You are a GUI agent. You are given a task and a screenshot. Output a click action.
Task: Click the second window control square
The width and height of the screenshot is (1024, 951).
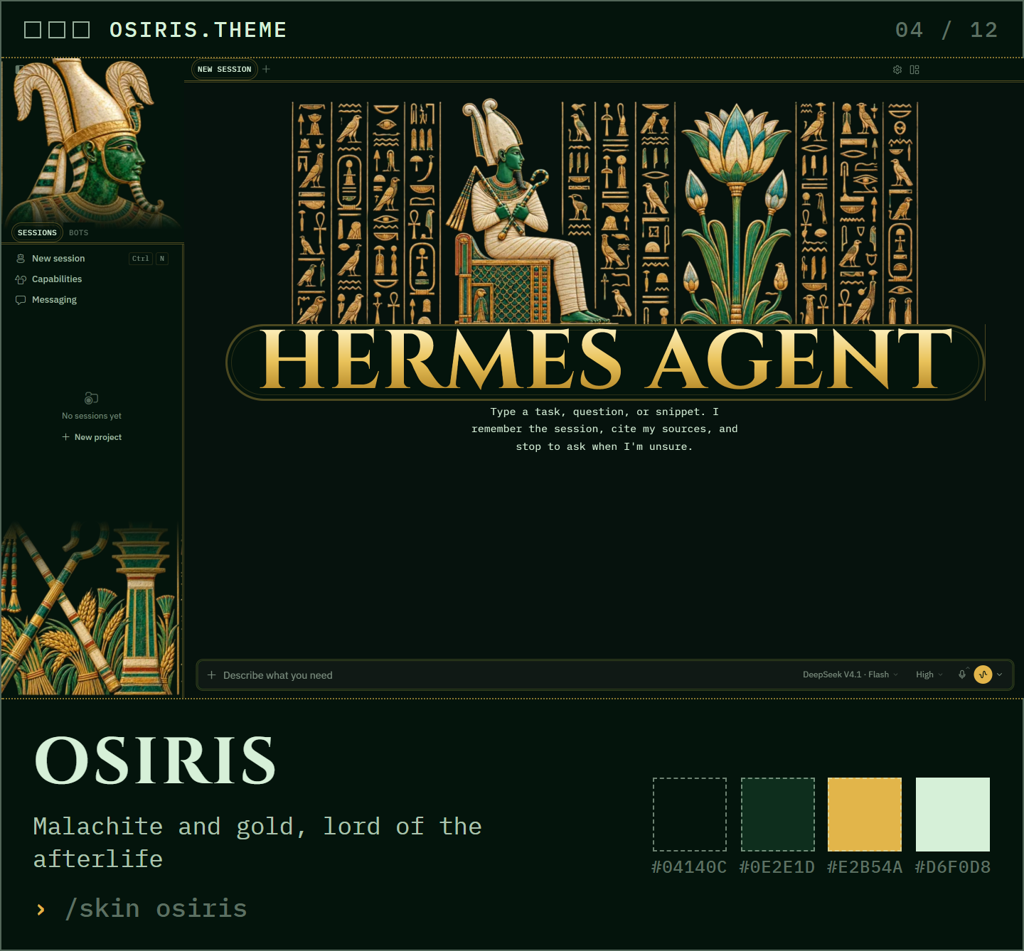click(57, 30)
